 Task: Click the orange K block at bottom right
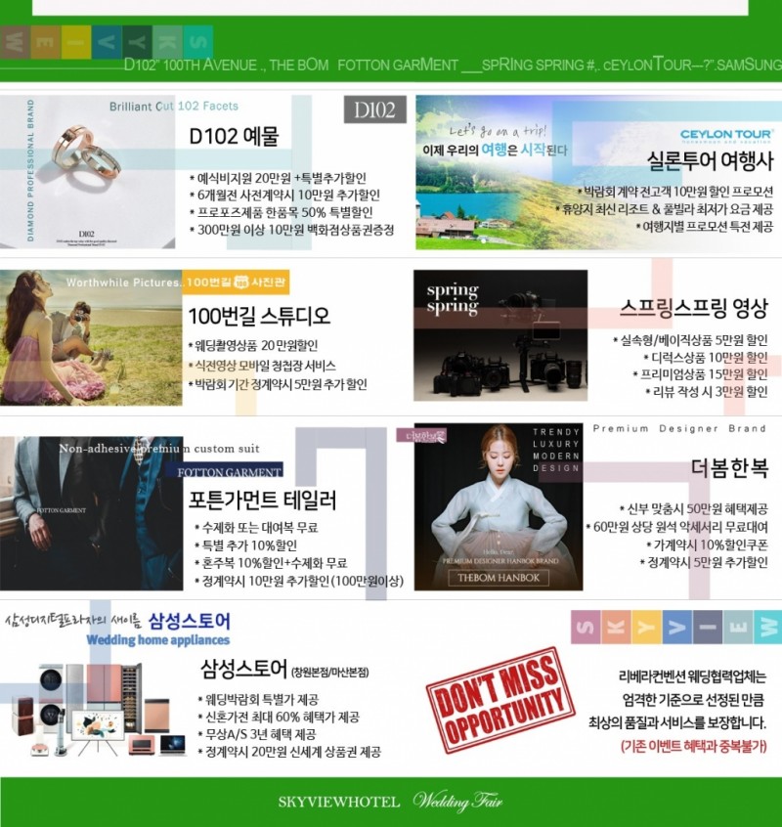617,627
